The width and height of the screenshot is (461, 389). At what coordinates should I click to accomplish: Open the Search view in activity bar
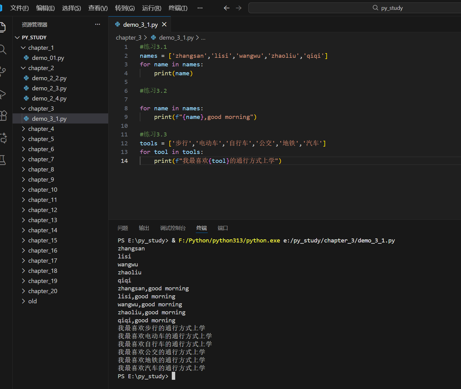(2, 49)
